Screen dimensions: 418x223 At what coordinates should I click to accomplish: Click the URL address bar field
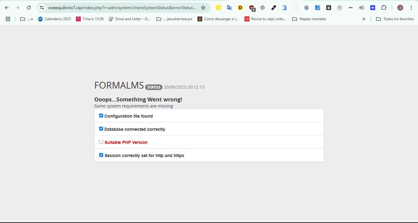pos(122,8)
